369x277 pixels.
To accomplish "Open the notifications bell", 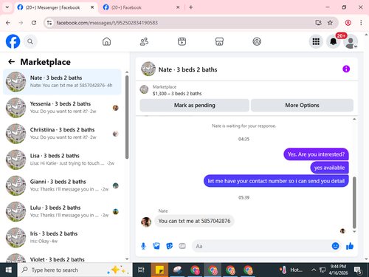I will click(x=334, y=41).
